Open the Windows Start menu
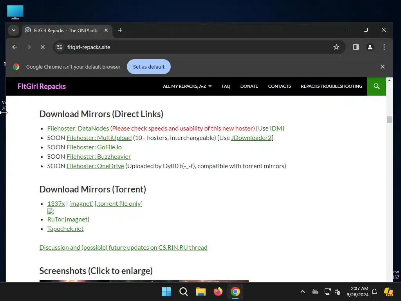401x301 pixels. [166, 292]
